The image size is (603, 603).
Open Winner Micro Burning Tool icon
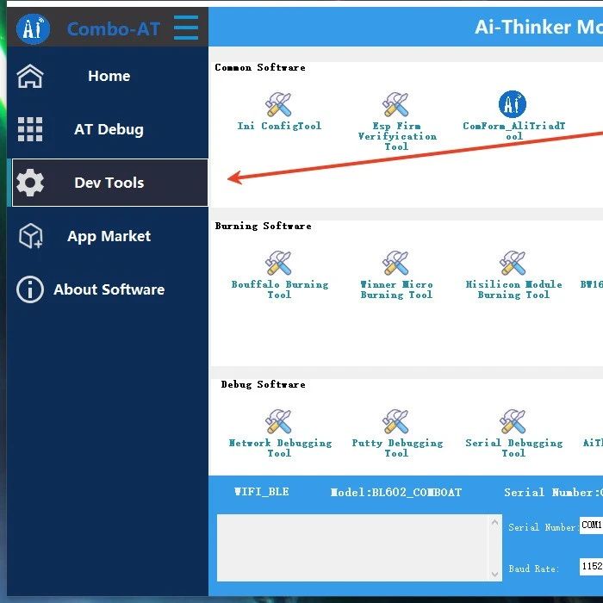click(395, 263)
